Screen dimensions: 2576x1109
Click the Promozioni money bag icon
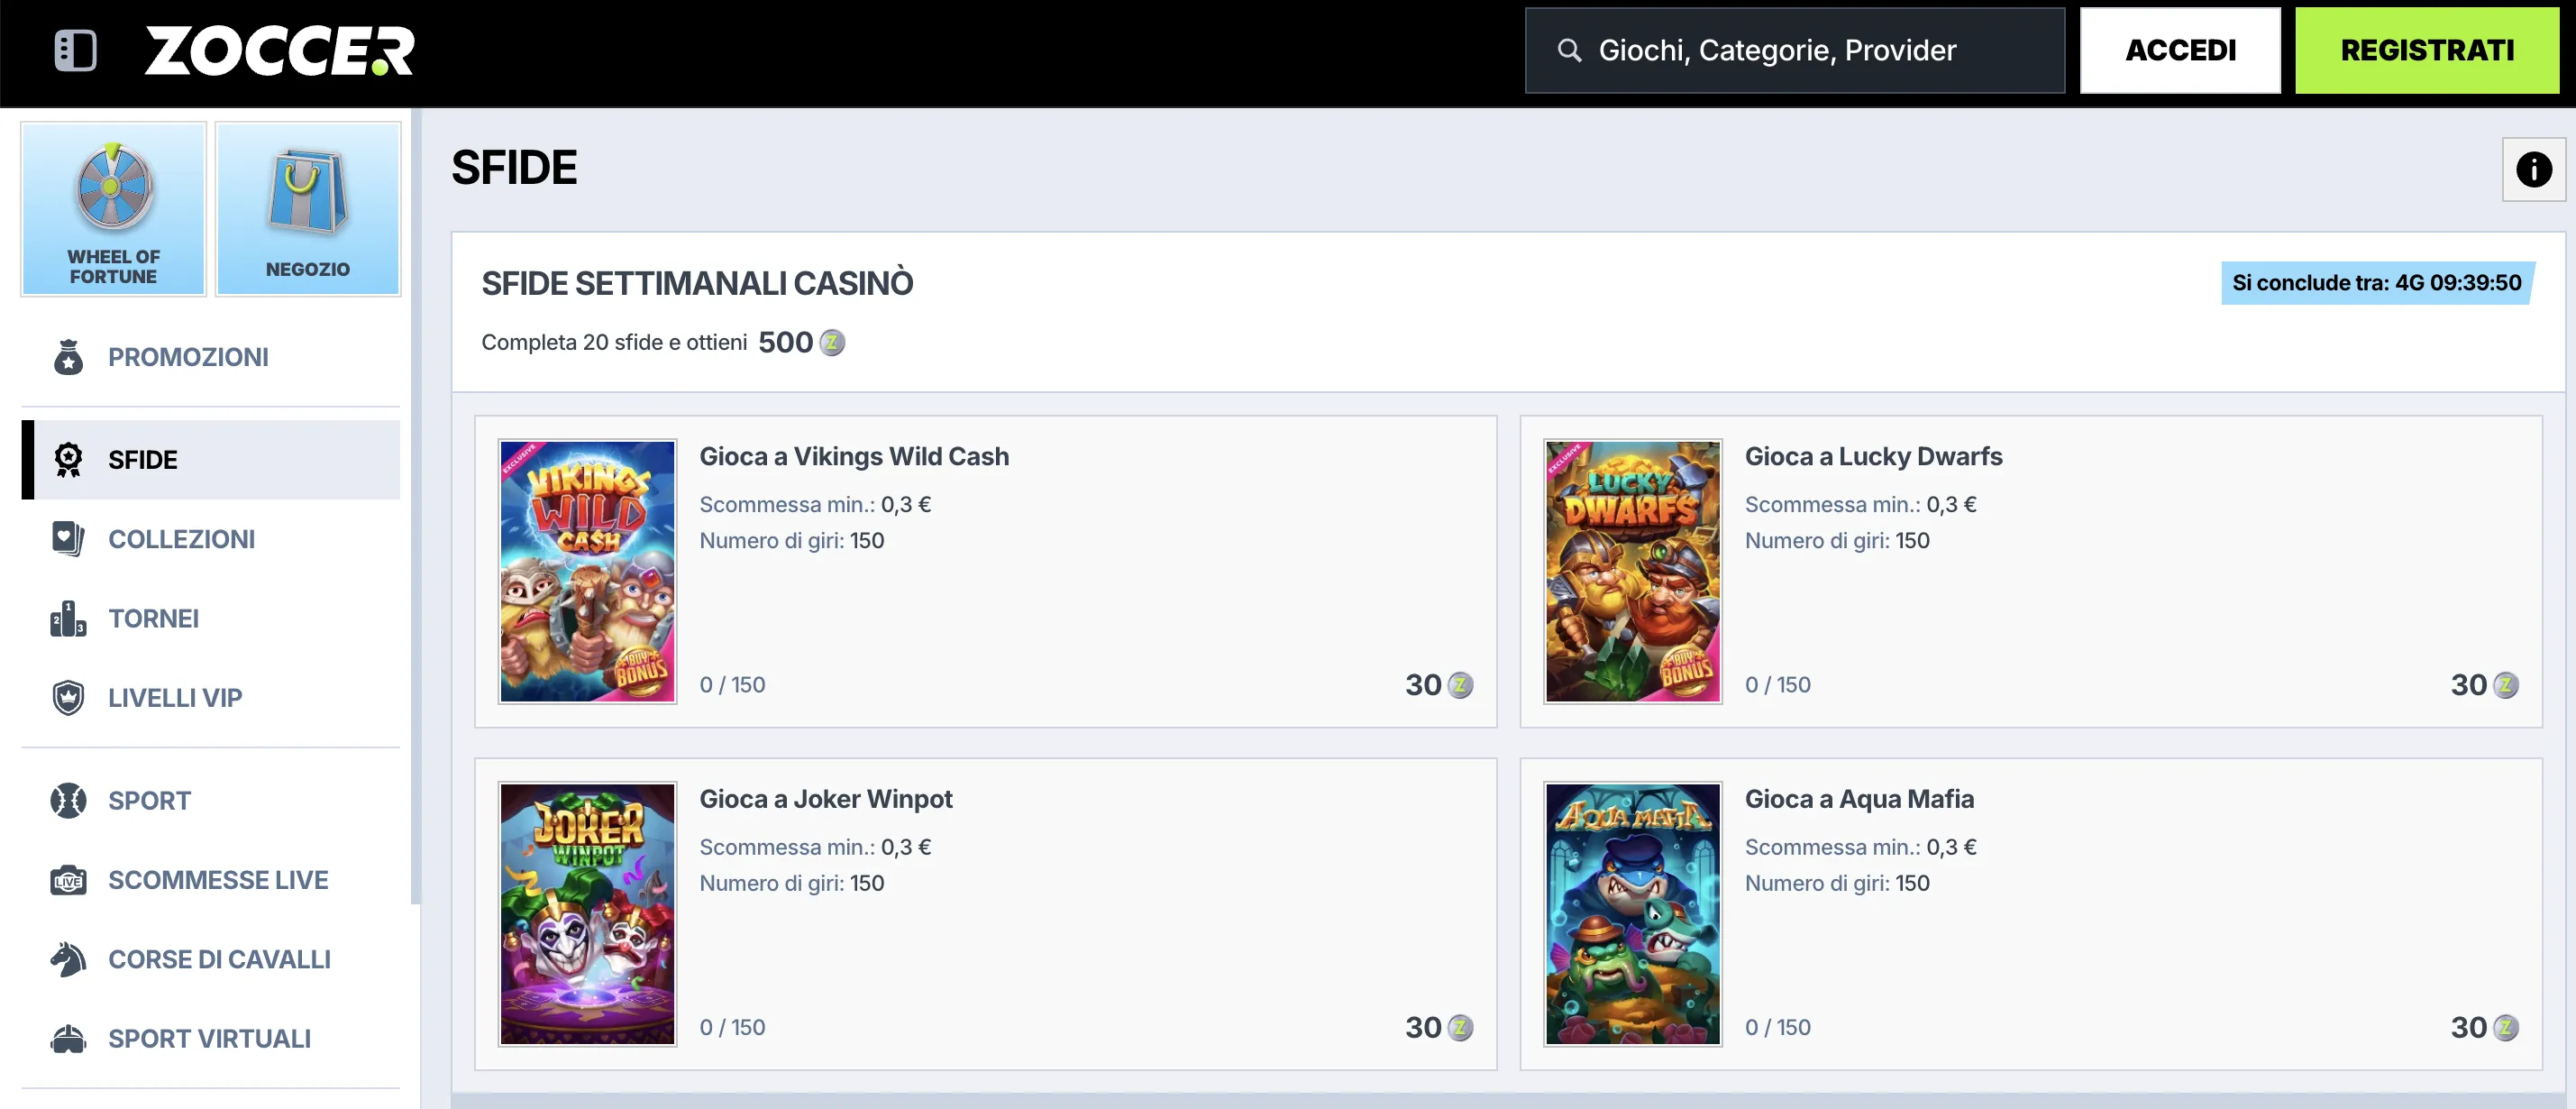coord(68,357)
